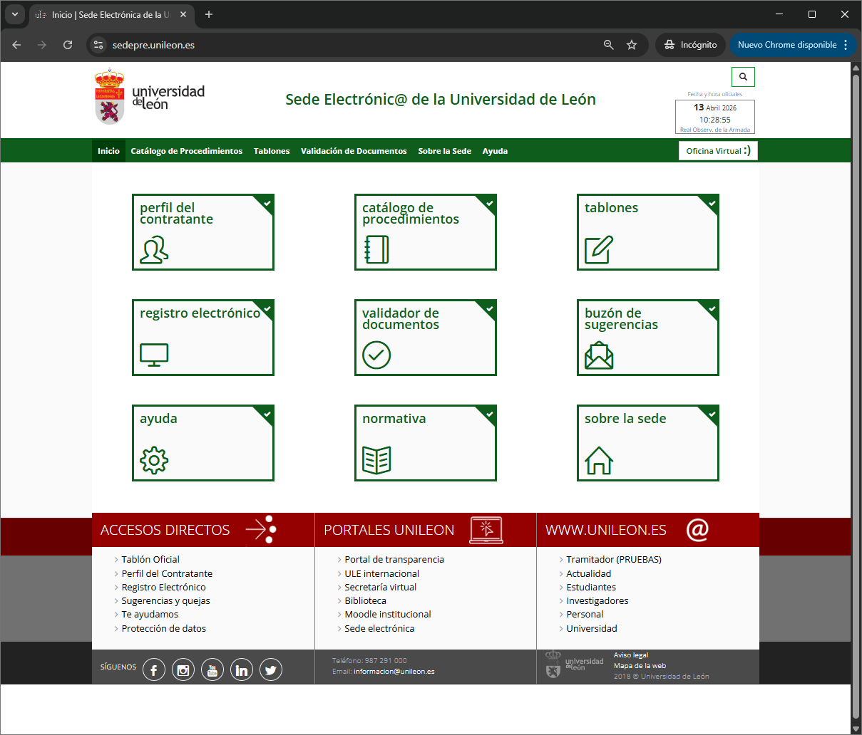Open Personal link
The height and width of the screenshot is (735, 862).
[x=585, y=615]
